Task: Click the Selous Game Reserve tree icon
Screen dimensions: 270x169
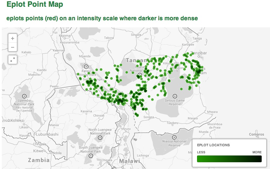Action: pos(175,96)
